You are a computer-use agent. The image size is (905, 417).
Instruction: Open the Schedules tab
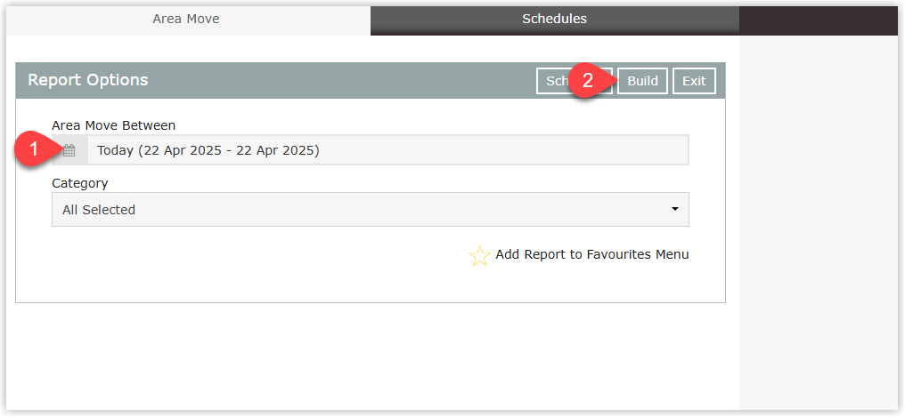tap(555, 19)
